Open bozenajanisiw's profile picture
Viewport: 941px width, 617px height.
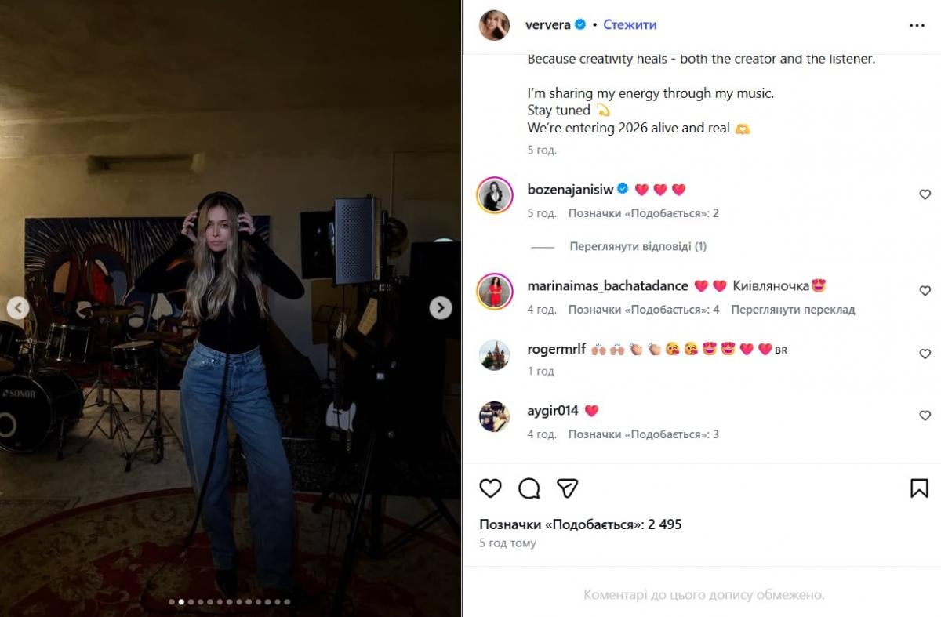pos(495,195)
